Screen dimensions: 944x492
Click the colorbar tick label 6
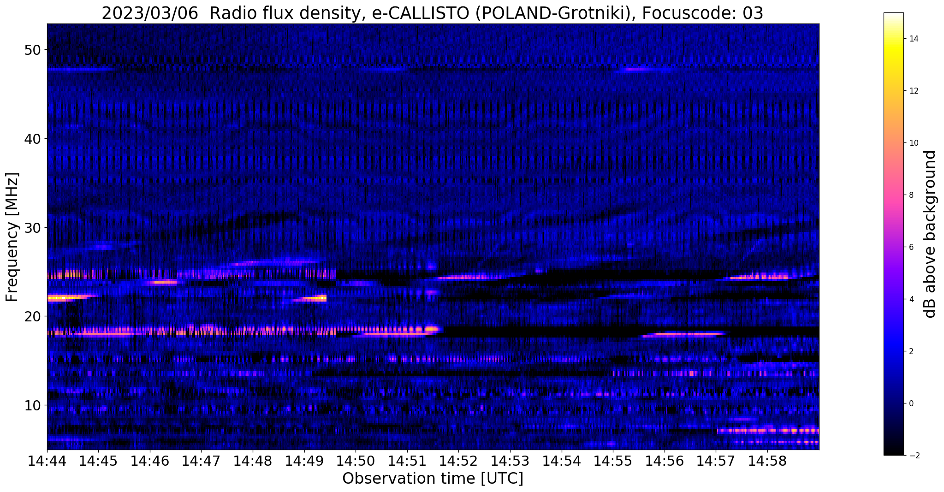(x=911, y=247)
